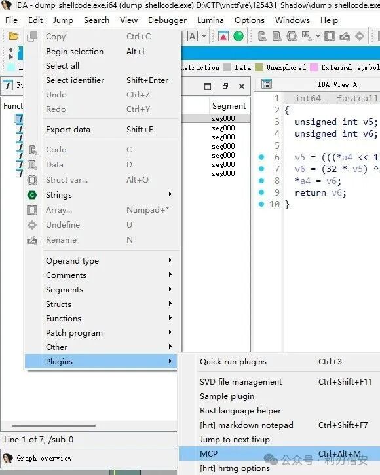Choose Export data menu entry
Image resolution: width=380 pixels, height=475 pixels.
click(101, 130)
